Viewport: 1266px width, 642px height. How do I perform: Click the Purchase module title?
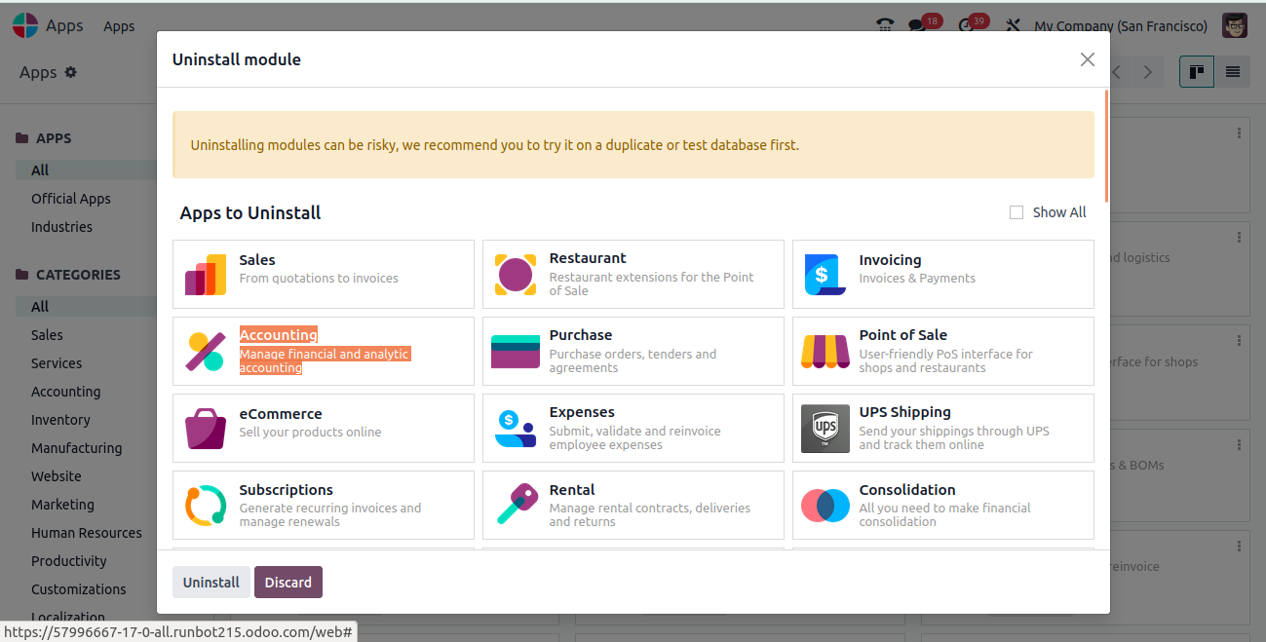pyautogui.click(x=581, y=335)
